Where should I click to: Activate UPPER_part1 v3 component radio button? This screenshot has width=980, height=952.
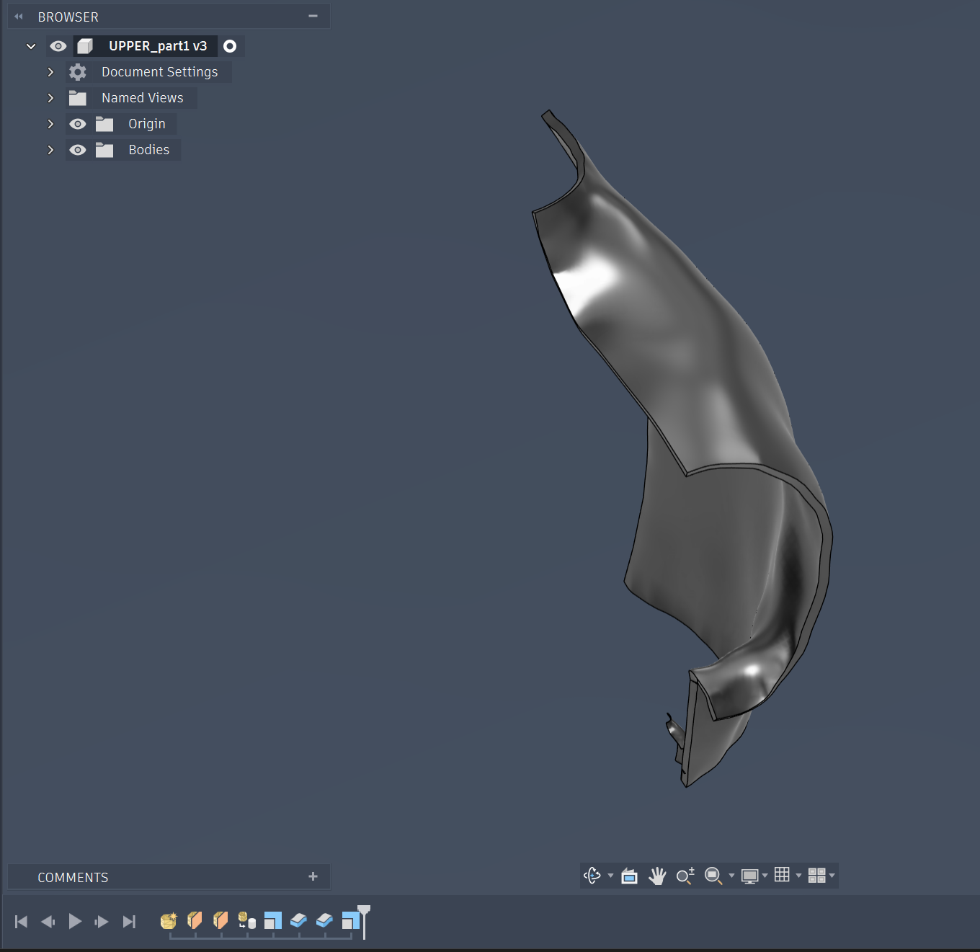(230, 46)
